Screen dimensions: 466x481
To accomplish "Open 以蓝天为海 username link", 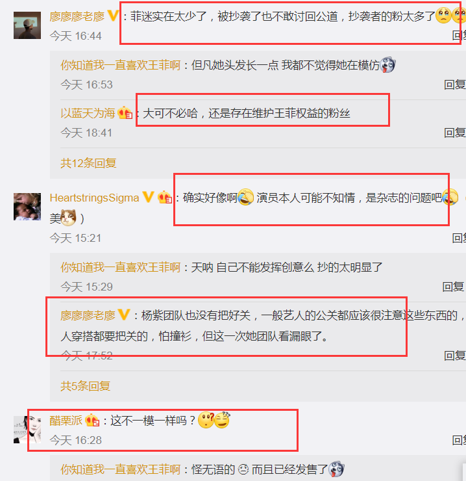I will (x=88, y=113).
